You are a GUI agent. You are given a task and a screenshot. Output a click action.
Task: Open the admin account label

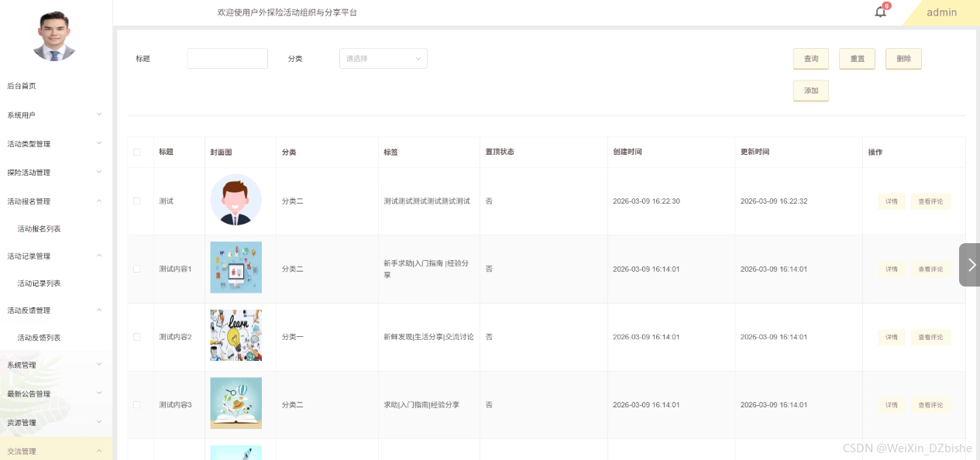point(941,12)
